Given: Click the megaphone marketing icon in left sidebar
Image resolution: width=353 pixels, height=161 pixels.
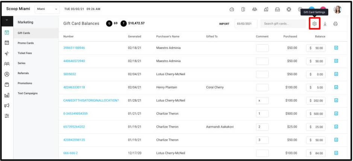Looking at the screenshot, I should (x=7, y=105).
